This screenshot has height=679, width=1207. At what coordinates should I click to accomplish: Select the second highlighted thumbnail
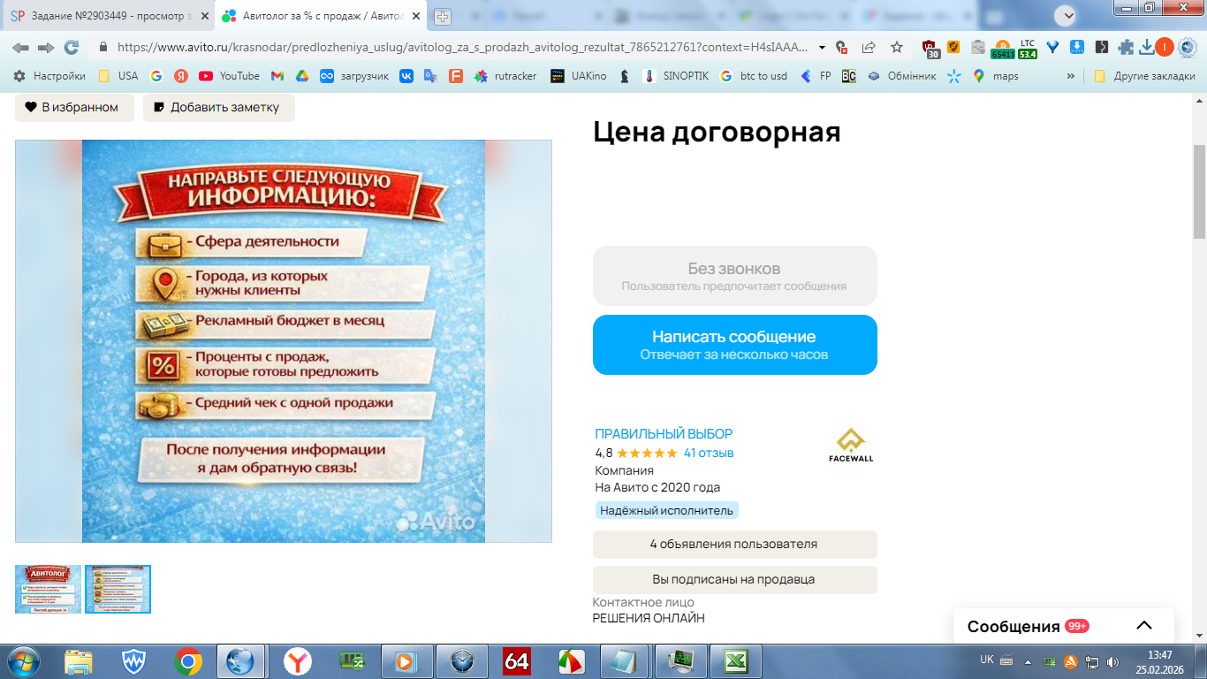coord(118,589)
